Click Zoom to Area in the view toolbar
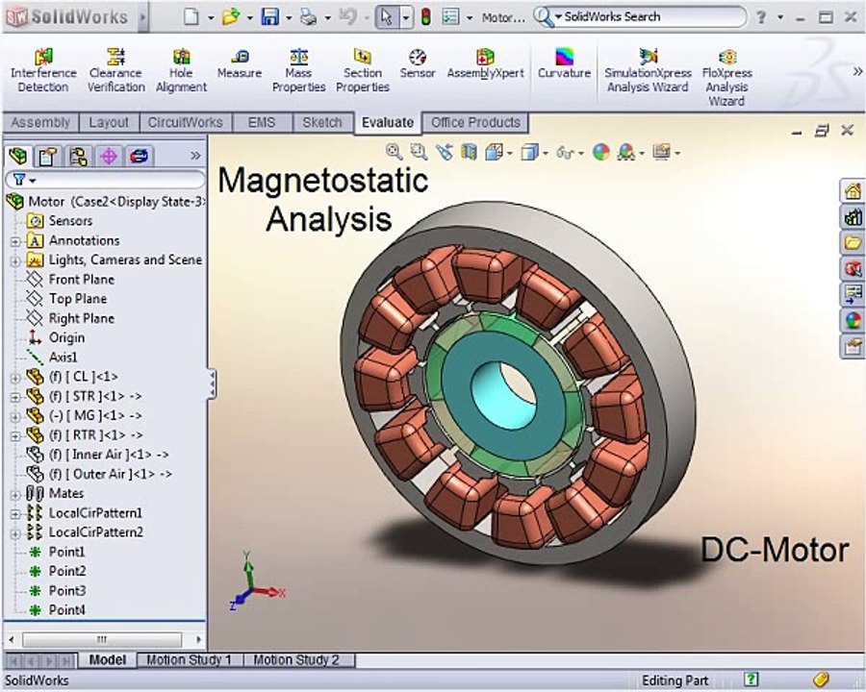Image resolution: width=866 pixels, height=692 pixels. tap(419, 152)
